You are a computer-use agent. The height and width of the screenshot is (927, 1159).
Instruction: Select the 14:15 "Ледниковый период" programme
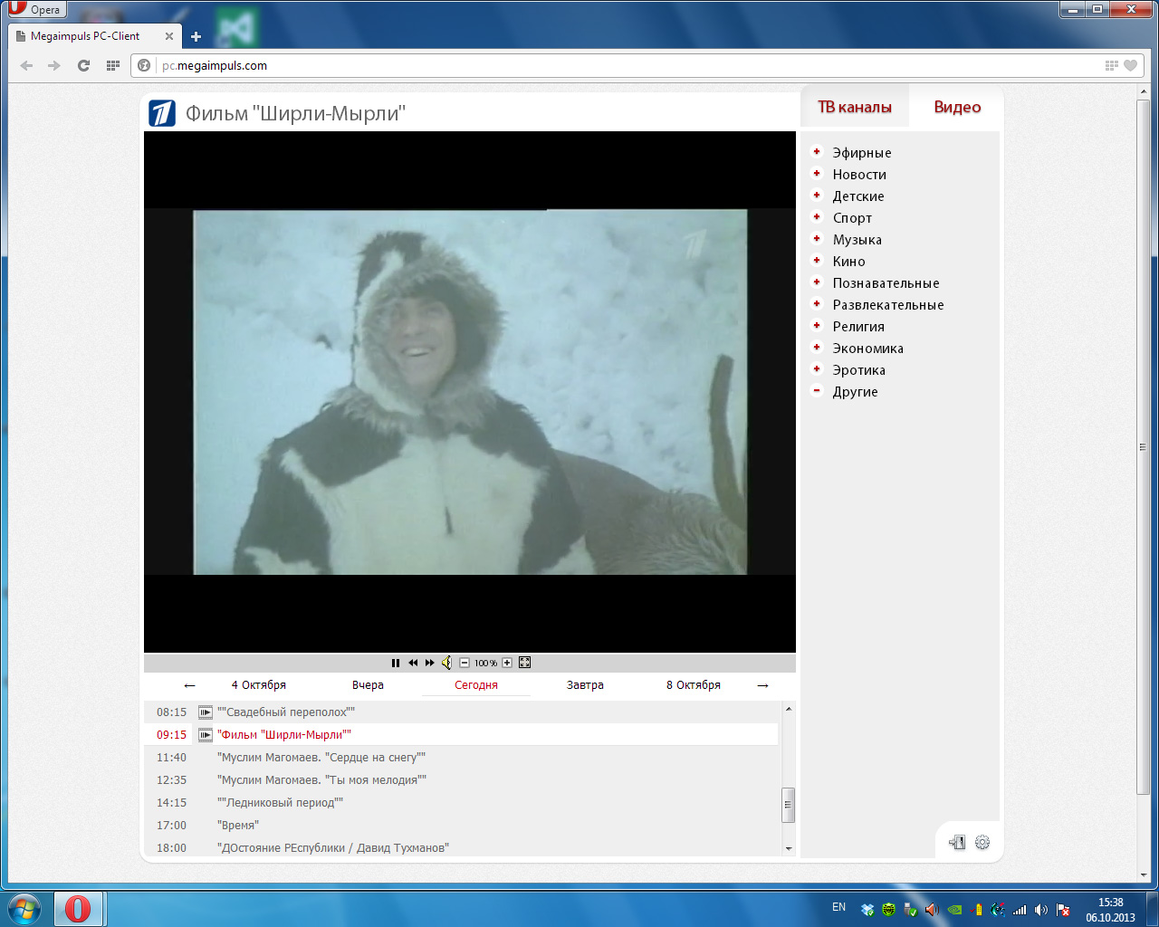coord(461,803)
